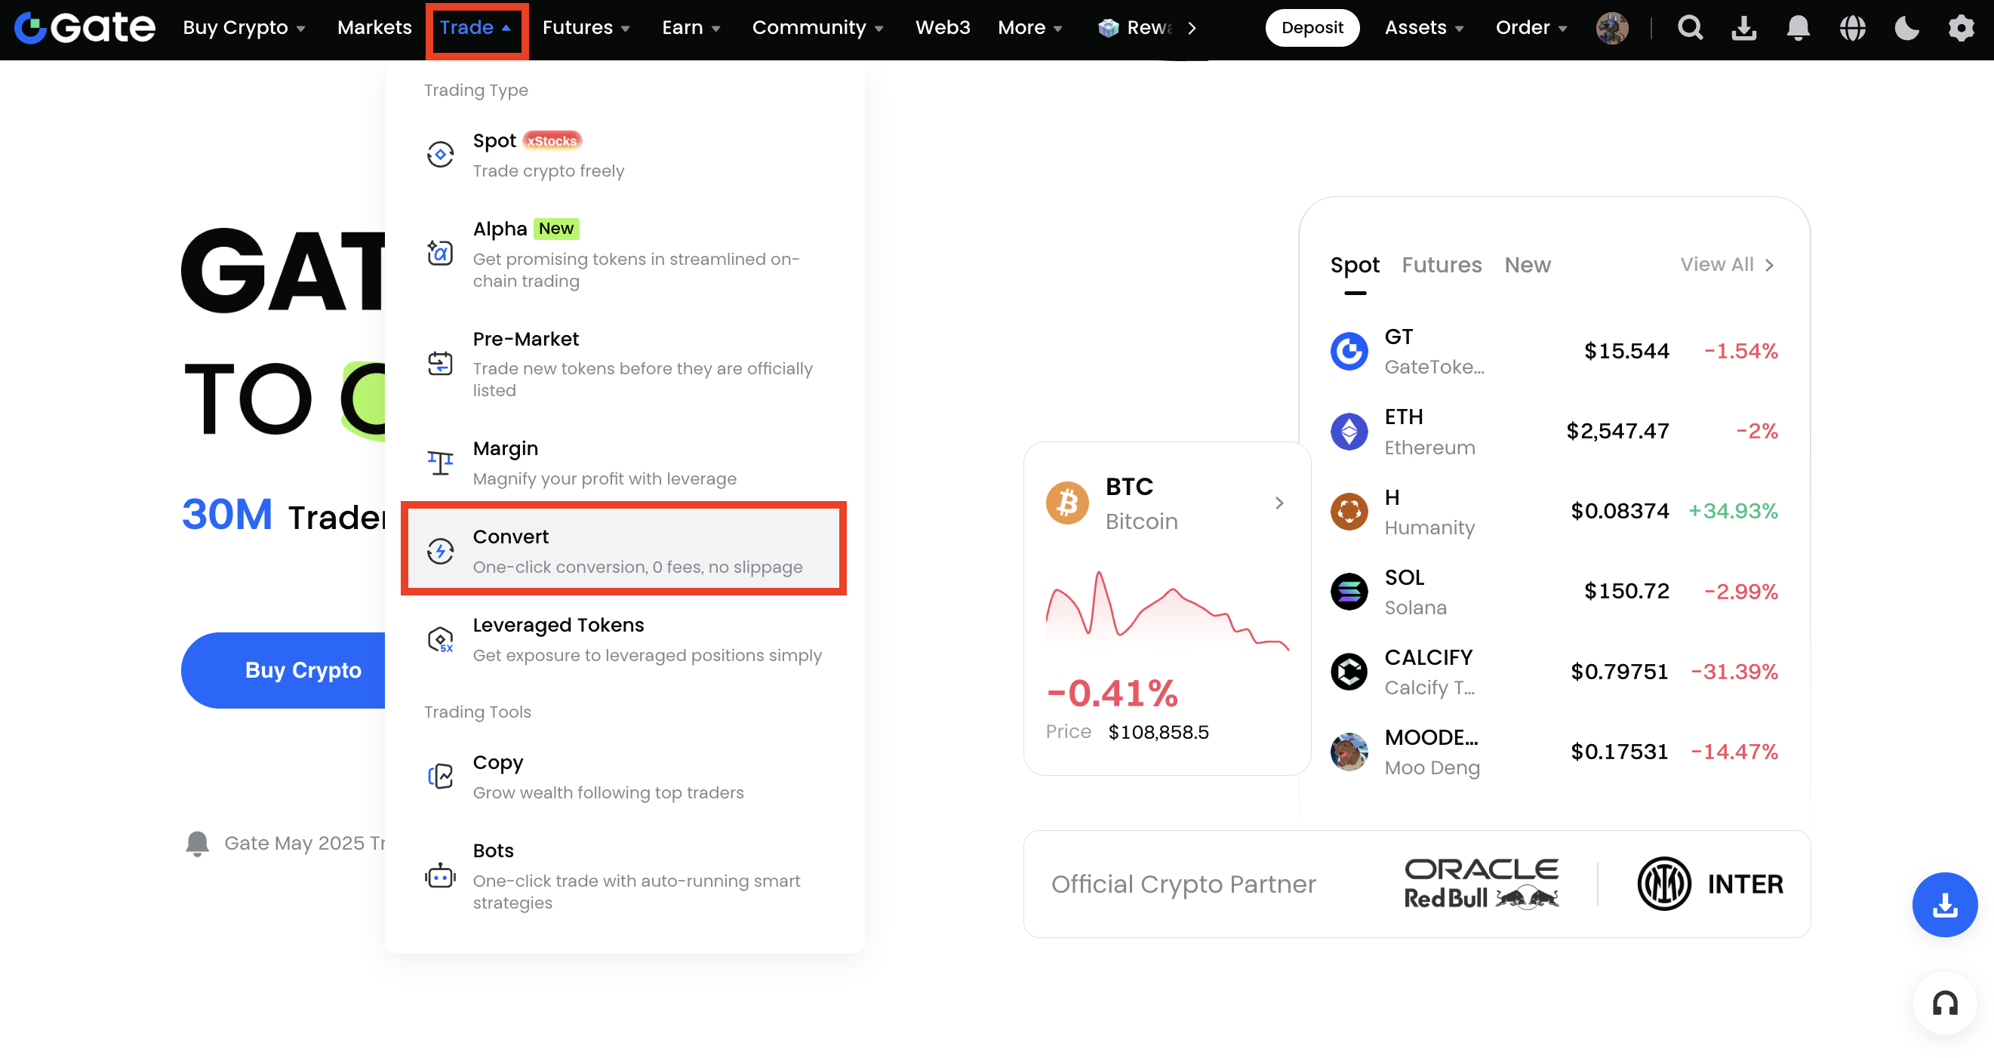Open the notifications bell icon
Viewport: 1994px width, 1058px height.
tap(1797, 29)
